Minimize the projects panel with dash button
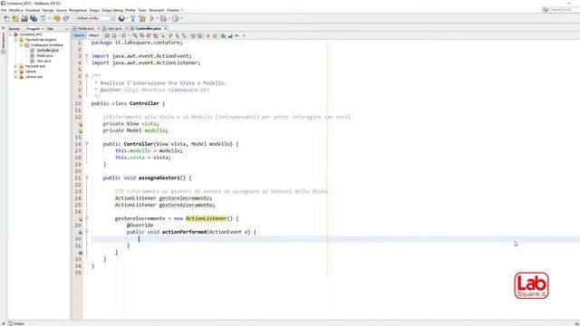The image size is (580, 326). pyautogui.click(x=66, y=28)
